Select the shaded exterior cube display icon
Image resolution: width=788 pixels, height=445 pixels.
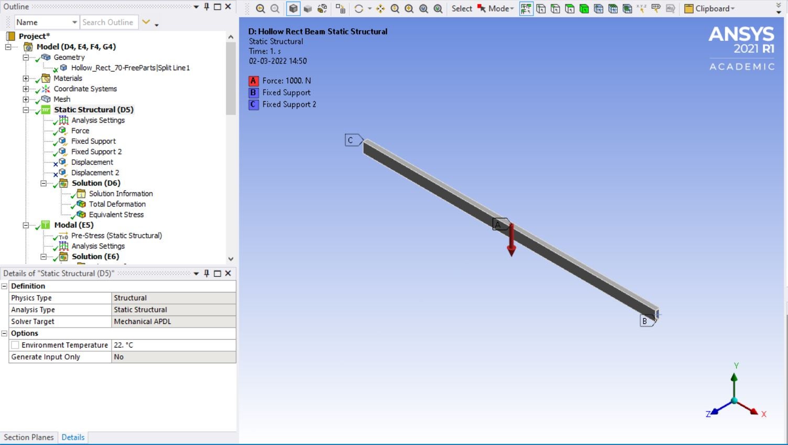point(293,8)
